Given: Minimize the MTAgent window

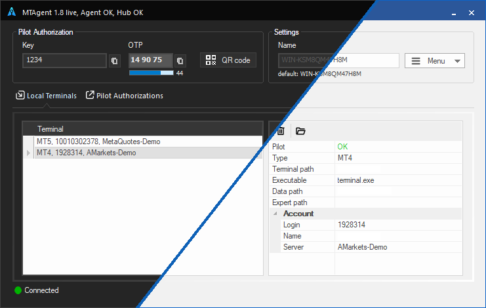Looking at the screenshot, I should pos(454,13).
